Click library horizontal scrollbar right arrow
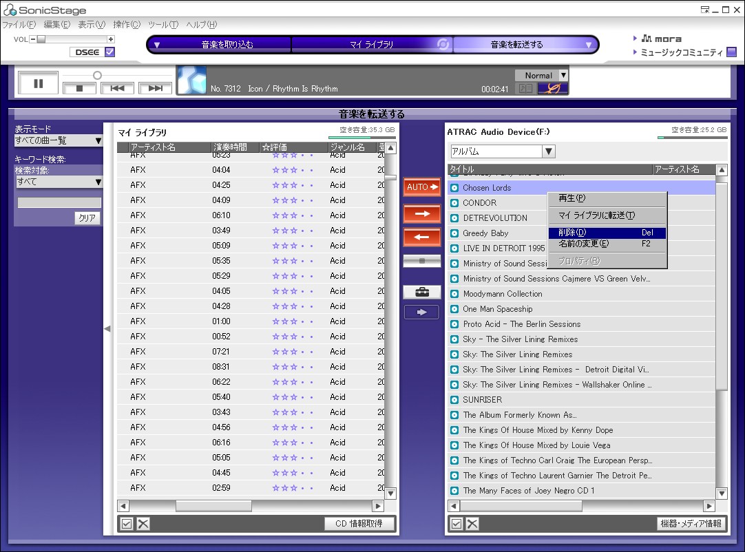This screenshot has width=745, height=552. 378,506
